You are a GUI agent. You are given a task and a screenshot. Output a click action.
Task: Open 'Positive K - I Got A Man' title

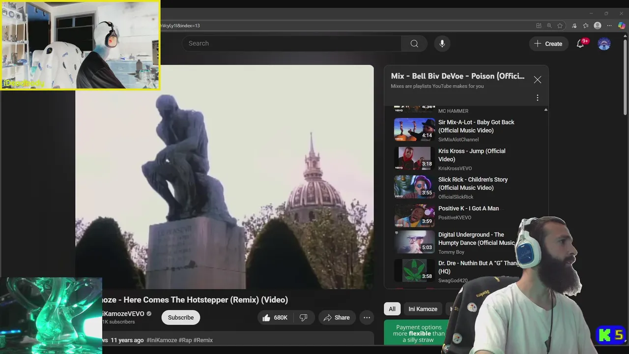(x=468, y=208)
